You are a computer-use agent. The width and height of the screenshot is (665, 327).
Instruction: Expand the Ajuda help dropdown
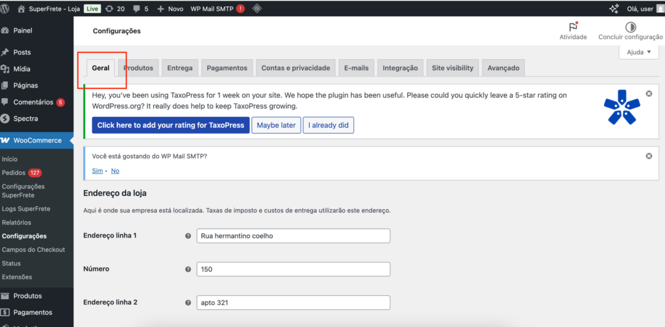pyautogui.click(x=639, y=53)
